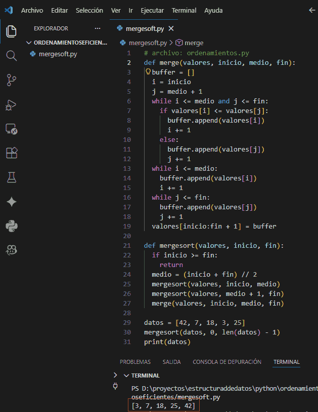Click 'buffer = []' on line 3
318x412 pixels.
pos(173,72)
